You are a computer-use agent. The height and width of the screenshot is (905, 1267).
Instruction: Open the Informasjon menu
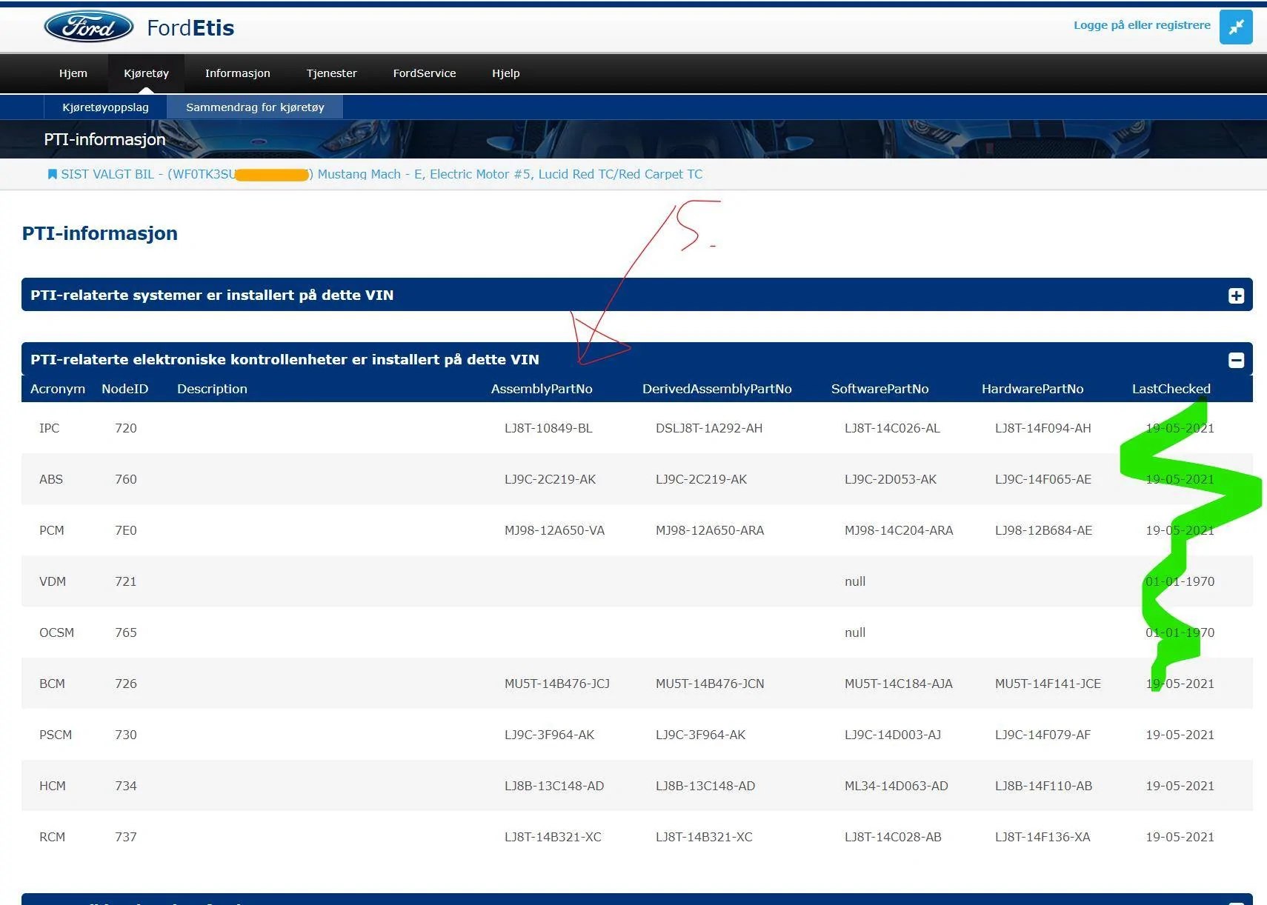click(238, 73)
